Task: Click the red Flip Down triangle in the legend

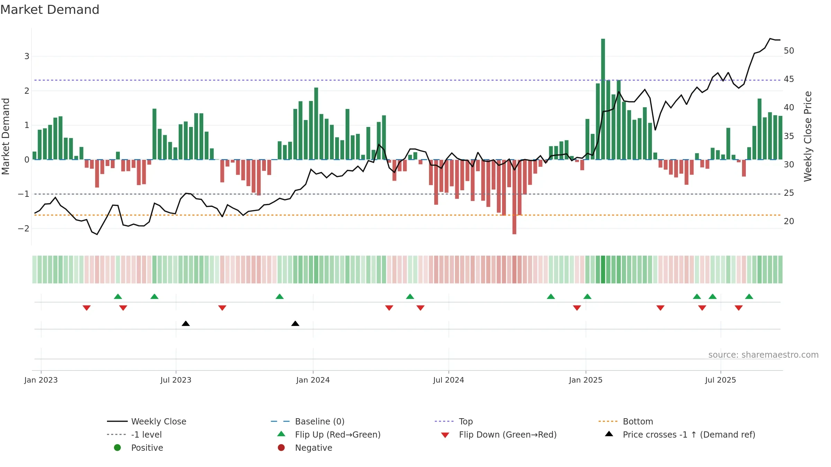Action: click(x=445, y=435)
